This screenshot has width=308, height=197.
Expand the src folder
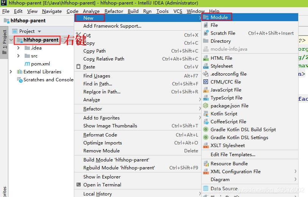[x=18, y=56]
